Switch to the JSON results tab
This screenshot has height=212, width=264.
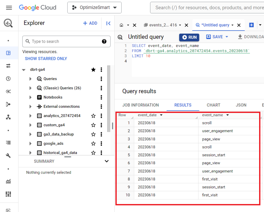click(241, 105)
